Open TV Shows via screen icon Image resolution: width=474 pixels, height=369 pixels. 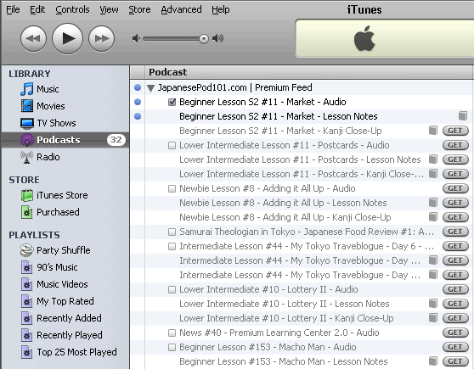(27, 123)
